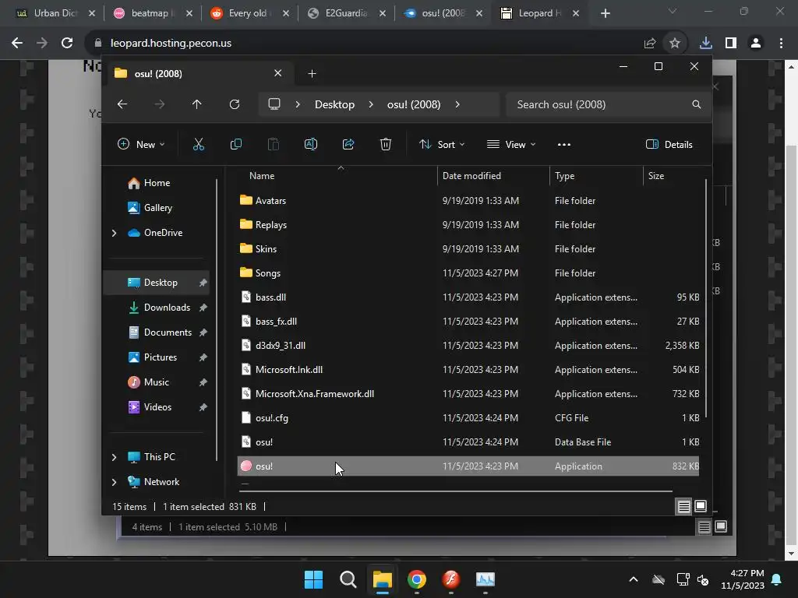Screen dimensions: 798x598
Task: Expand OneDrive in navigation pane
Action: [x=114, y=233]
